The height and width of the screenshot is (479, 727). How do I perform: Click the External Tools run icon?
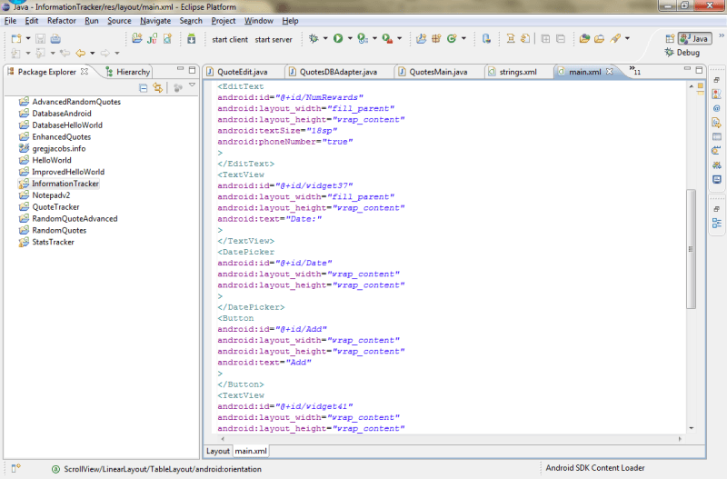pyautogui.click(x=387, y=38)
